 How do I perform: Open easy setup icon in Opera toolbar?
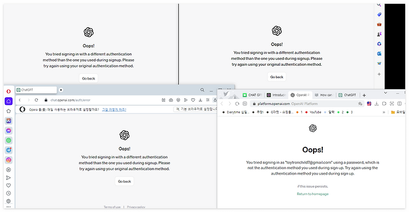point(208,100)
